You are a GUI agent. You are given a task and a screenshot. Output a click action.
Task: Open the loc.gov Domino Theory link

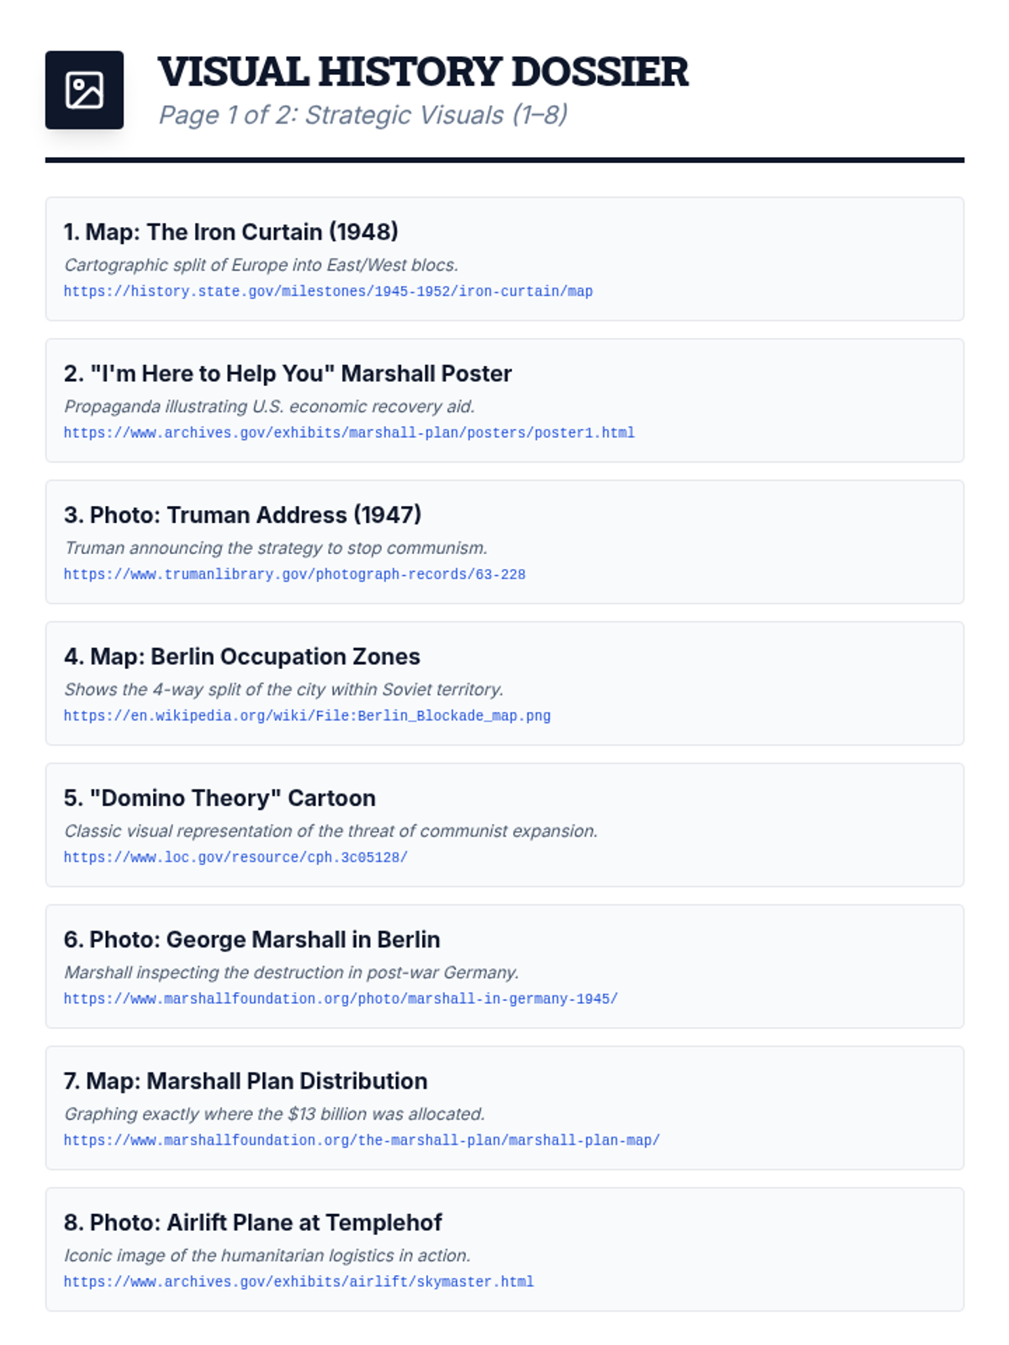235,857
